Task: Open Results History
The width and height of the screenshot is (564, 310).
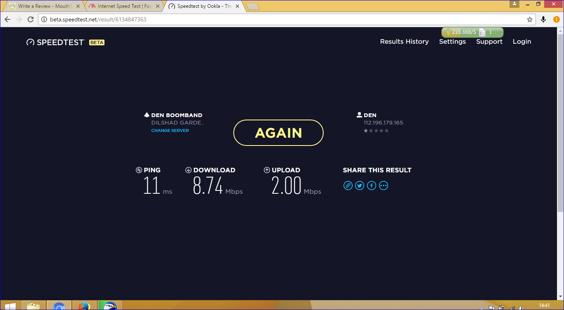Action: tap(404, 42)
